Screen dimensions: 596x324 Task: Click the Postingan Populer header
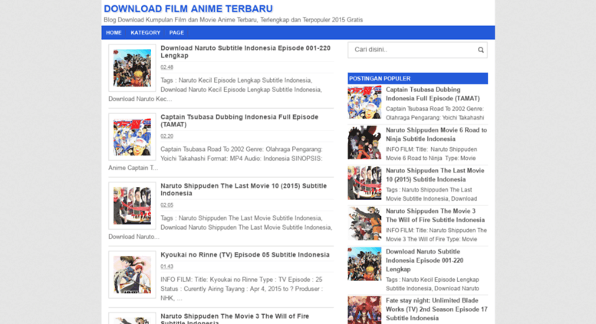[x=417, y=79]
